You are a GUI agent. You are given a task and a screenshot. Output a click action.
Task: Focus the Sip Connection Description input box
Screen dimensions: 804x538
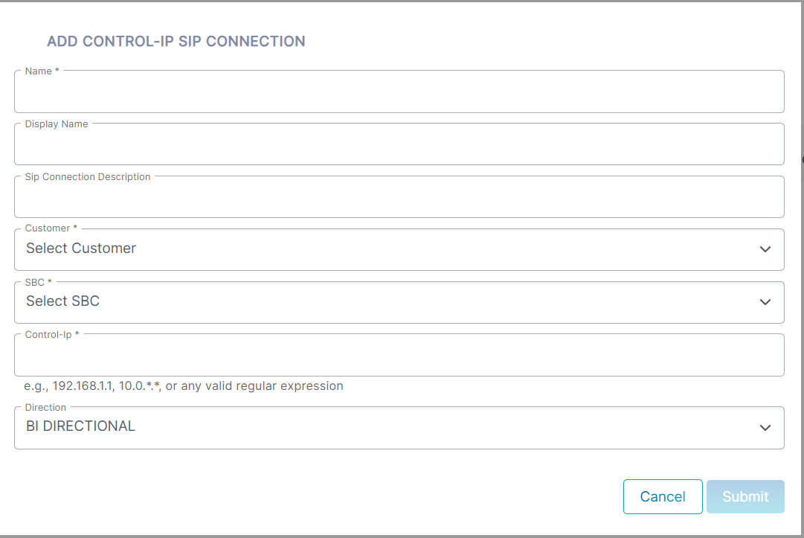coord(399,197)
